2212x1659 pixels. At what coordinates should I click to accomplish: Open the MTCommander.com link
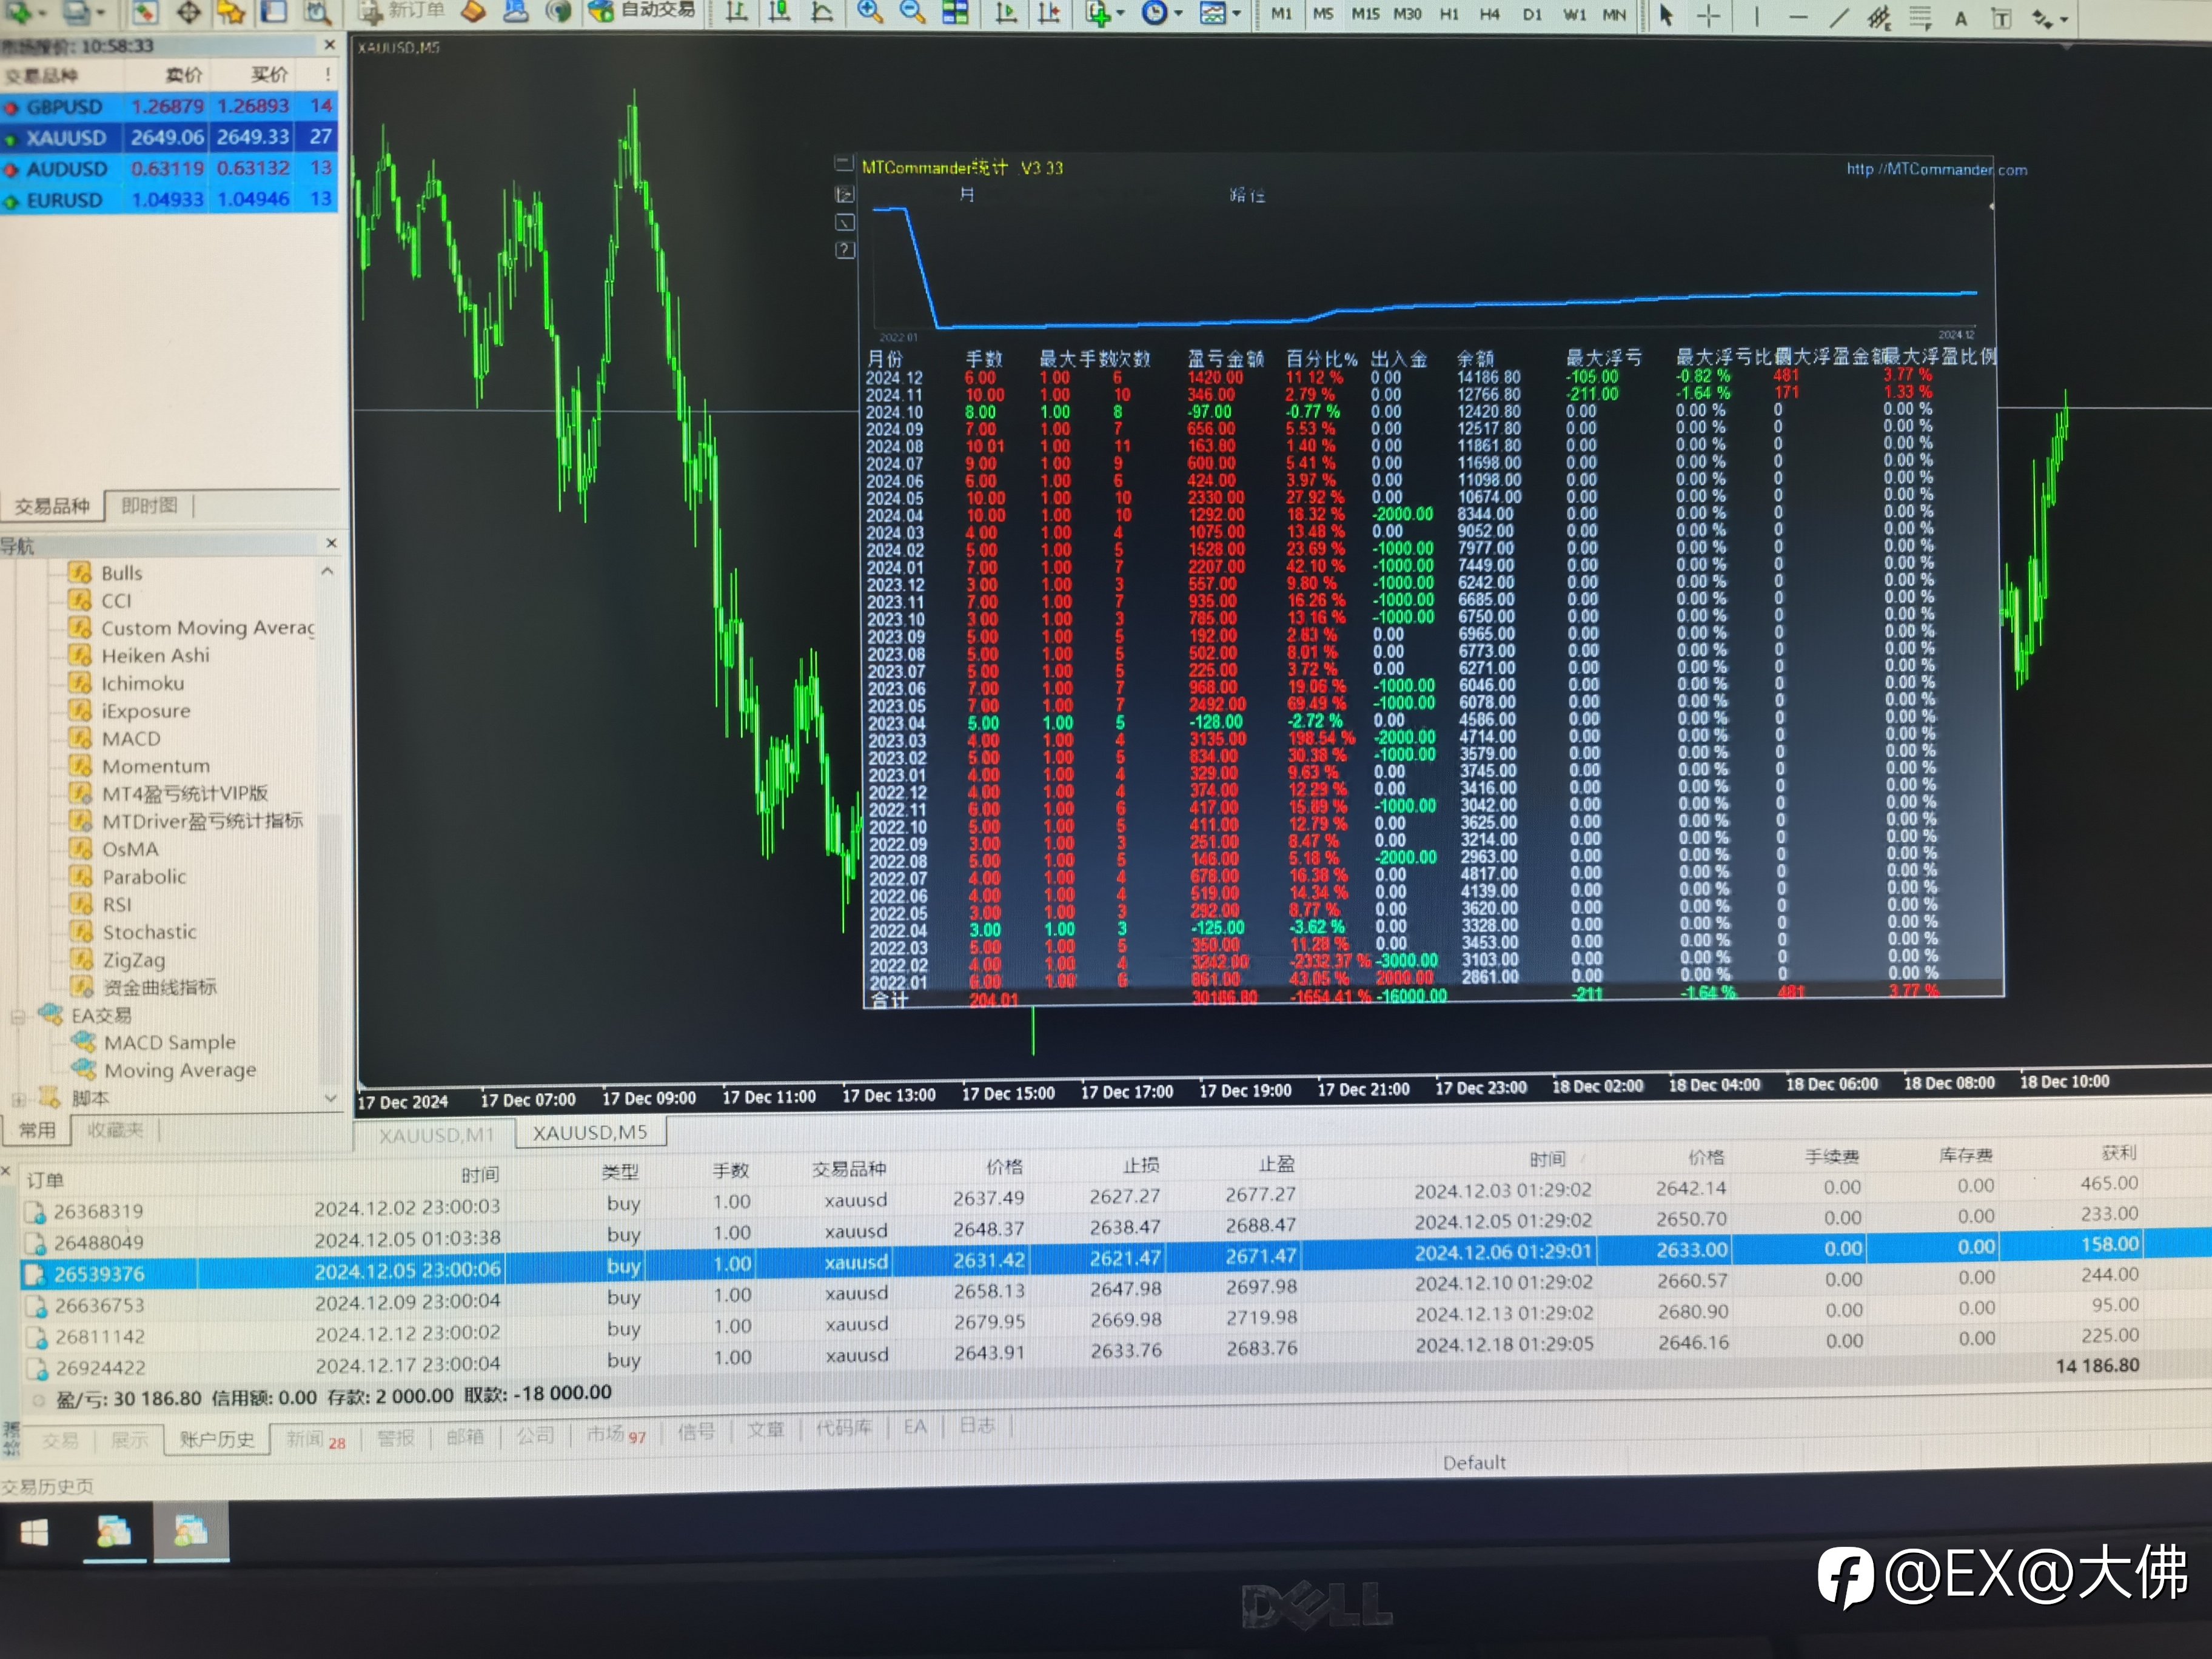(1937, 170)
